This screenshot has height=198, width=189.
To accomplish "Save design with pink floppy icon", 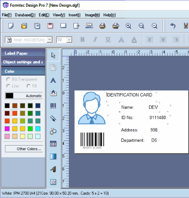I will [50, 26].
